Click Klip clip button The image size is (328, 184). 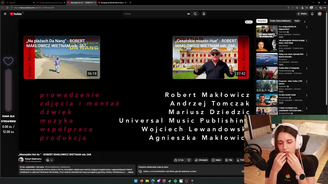[x=229, y=160]
